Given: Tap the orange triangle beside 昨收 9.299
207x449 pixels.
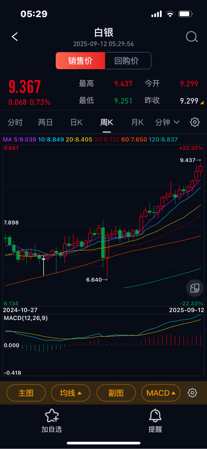Looking at the screenshot, I should coord(202,103).
